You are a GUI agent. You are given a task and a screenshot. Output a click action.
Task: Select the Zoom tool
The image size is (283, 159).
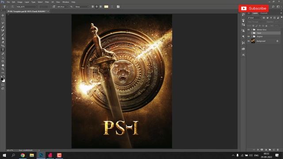tap(3, 69)
